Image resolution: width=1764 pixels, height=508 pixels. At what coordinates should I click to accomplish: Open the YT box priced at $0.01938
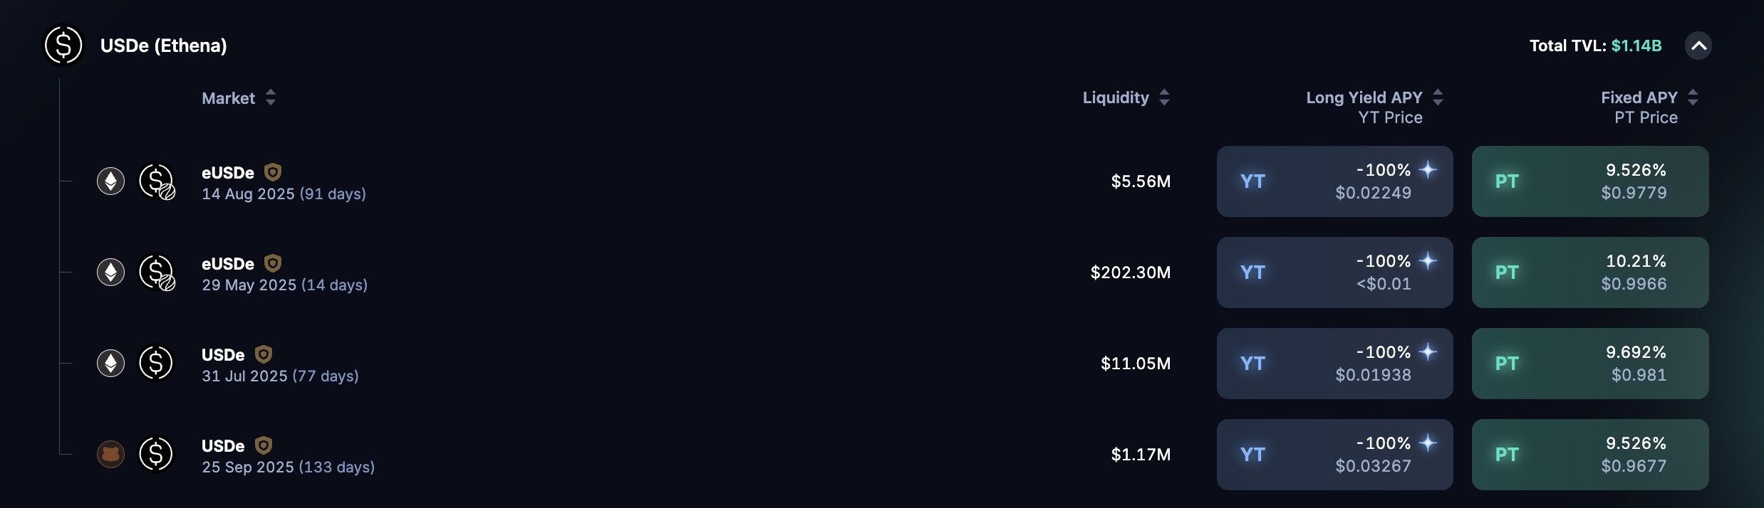pos(1334,364)
